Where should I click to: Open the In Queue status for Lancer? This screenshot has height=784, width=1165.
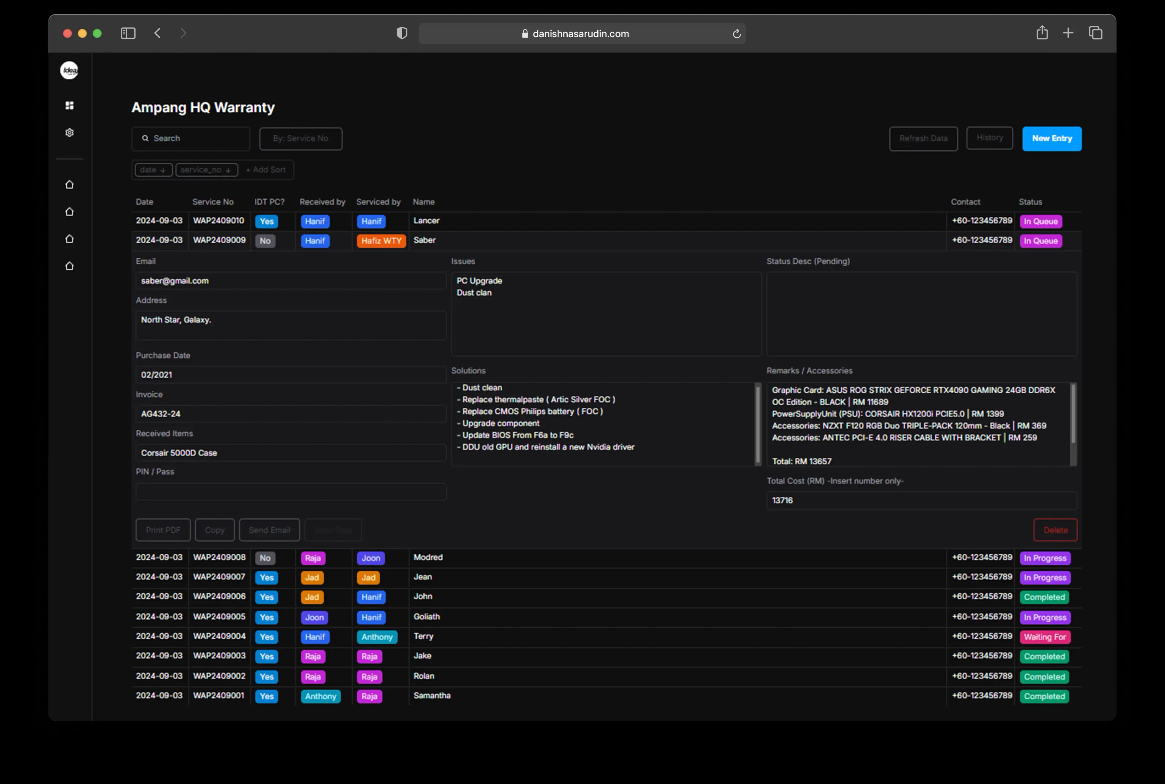1041,222
